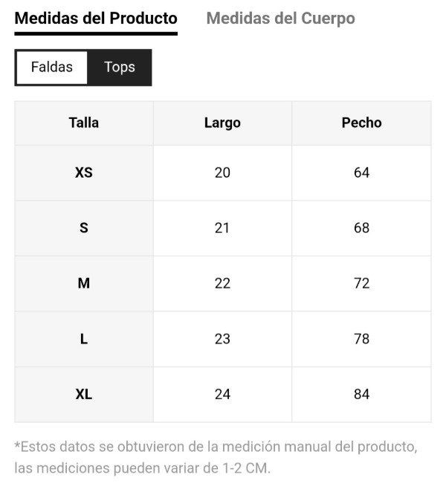Select the Faldas toggle option
The width and height of the screenshot is (446, 492).
[x=52, y=68]
